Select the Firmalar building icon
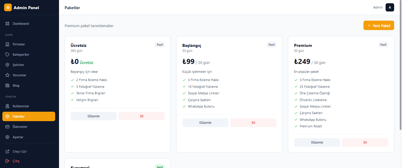Image resolution: width=403 pixels, height=168 pixels. point(8,44)
